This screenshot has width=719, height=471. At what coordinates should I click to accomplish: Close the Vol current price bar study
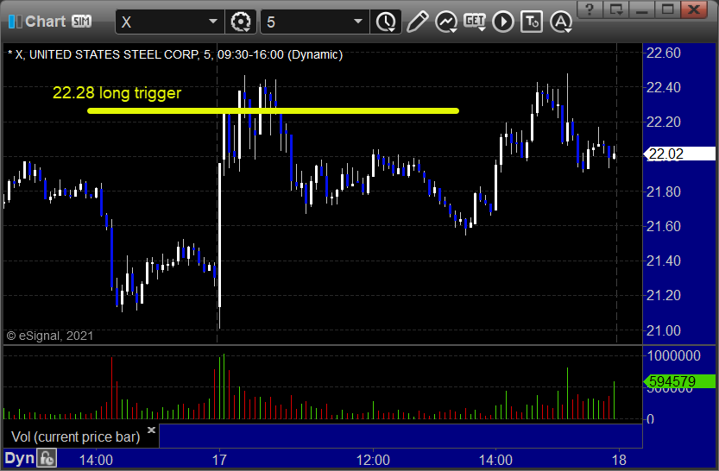tap(151, 430)
